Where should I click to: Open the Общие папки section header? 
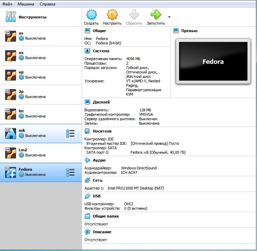point(106,216)
